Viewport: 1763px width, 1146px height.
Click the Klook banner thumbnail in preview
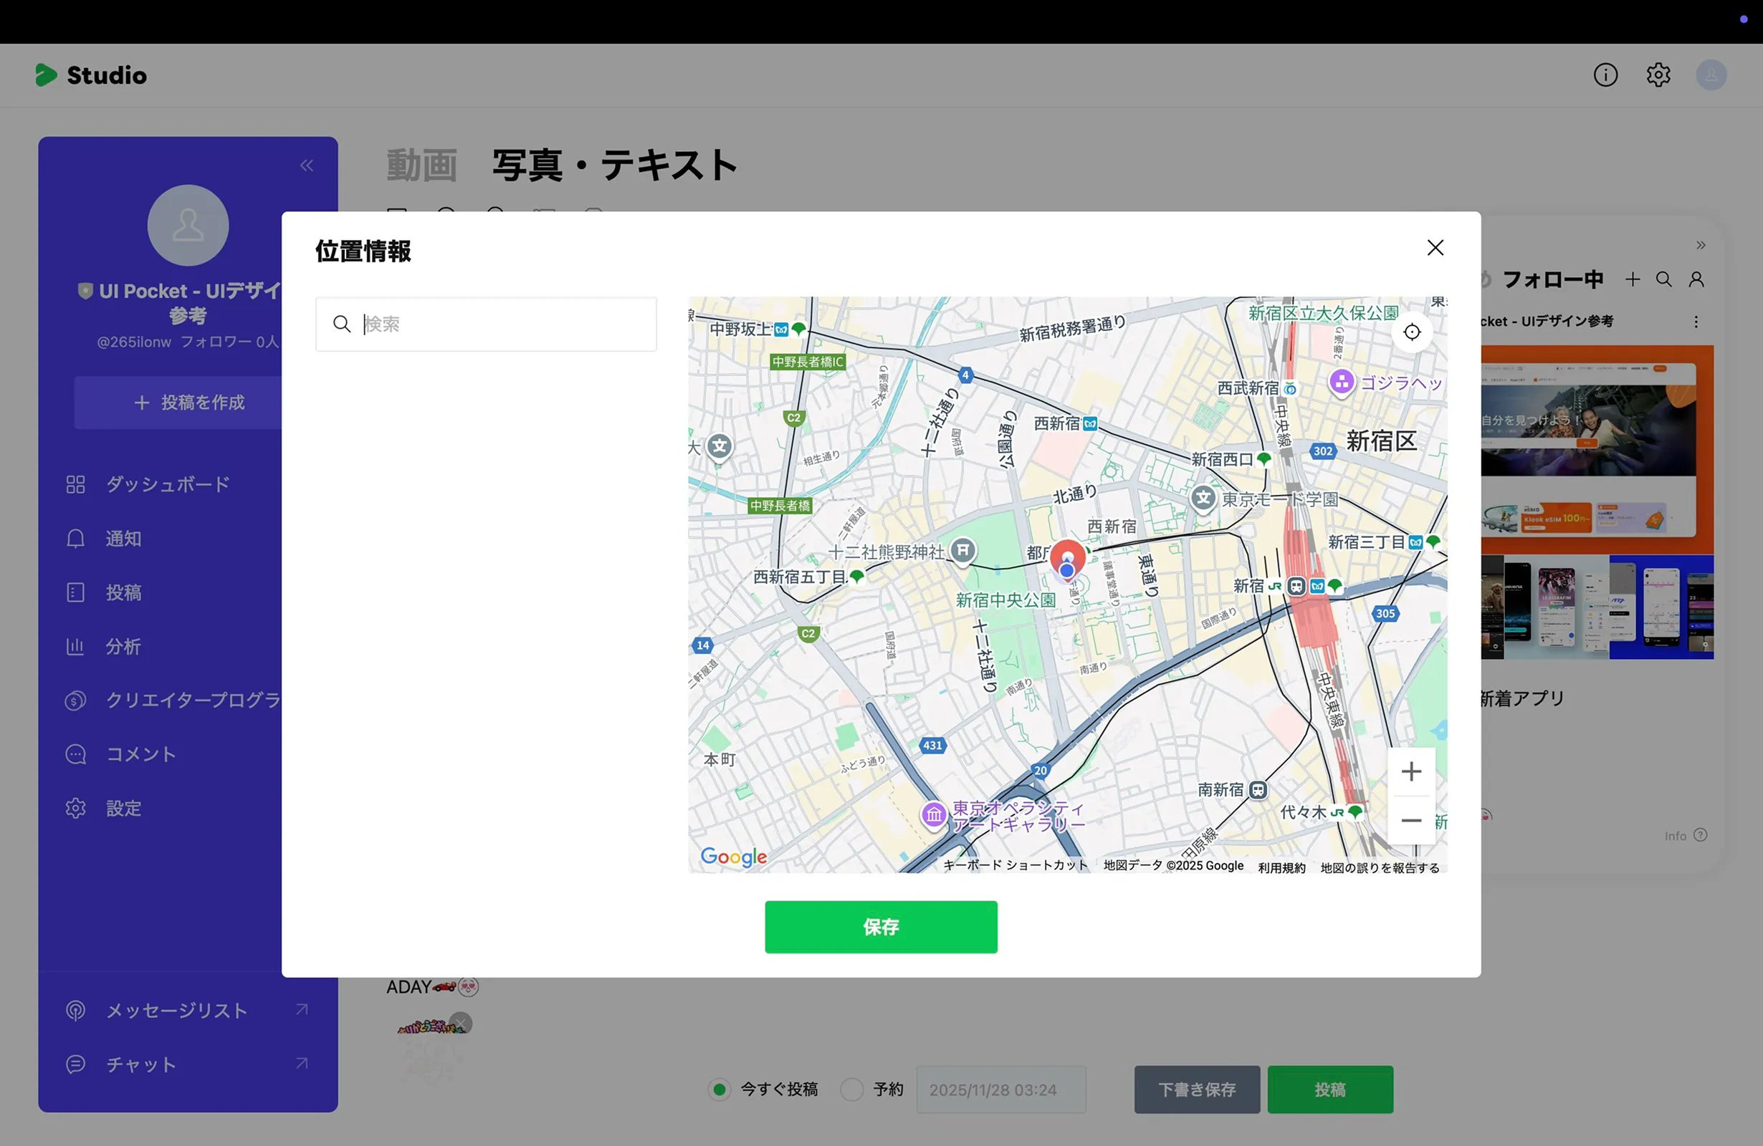(x=1597, y=450)
